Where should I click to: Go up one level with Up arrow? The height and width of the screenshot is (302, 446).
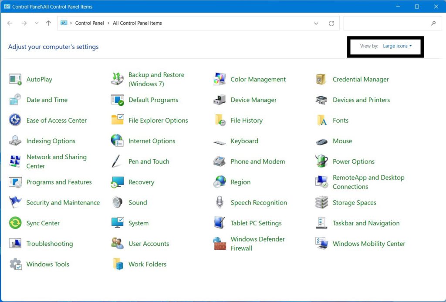click(48, 23)
